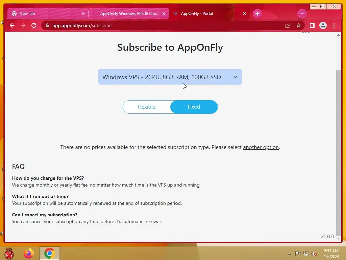
Task: Go back to the previous page
Action: [x=12, y=25]
